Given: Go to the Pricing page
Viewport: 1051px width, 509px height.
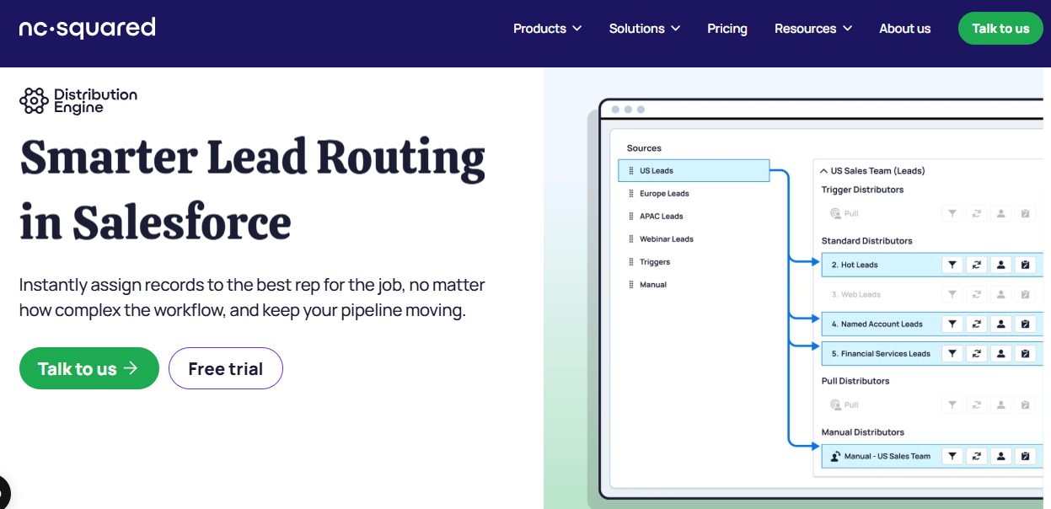Looking at the screenshot, I should pyautogui.click(x=727, y=29).
